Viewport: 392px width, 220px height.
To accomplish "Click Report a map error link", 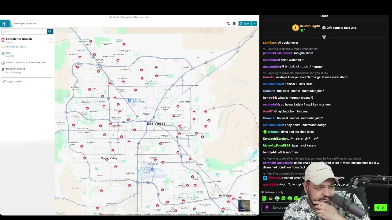I will 252,214.
